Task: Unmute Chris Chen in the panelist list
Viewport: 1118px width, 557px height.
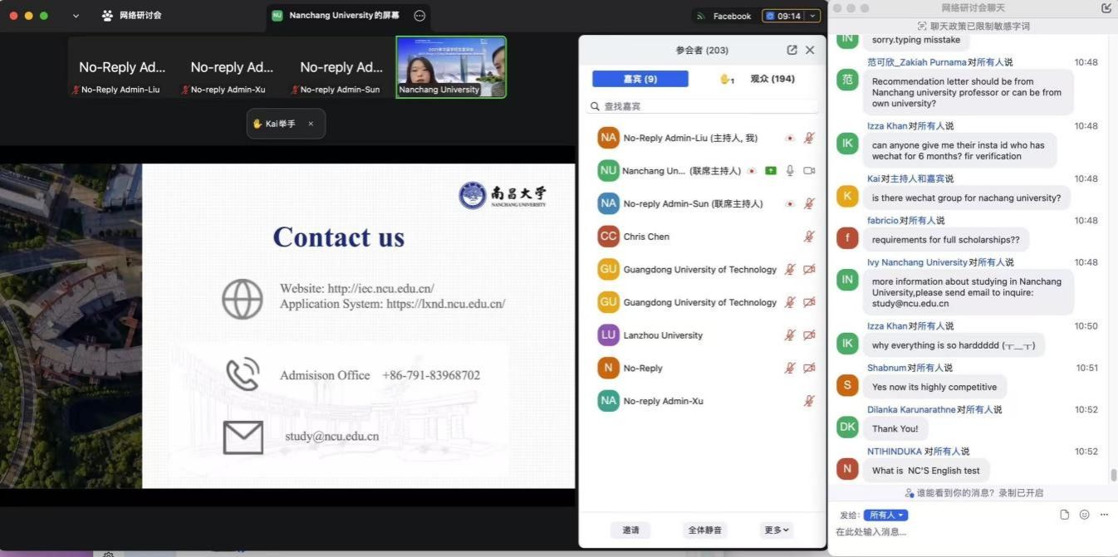Action: pyautogui.click(x=809, y=237)
